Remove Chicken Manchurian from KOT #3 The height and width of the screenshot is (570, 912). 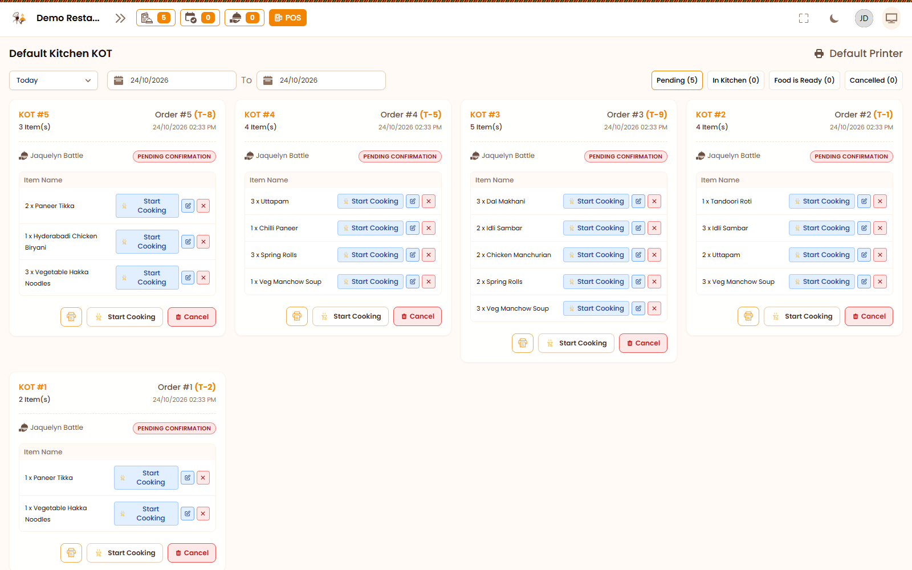coord(654,255)
